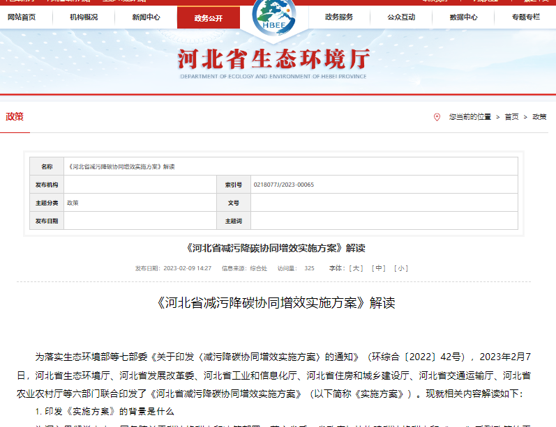Open 机构概况 navigation item
This screenshot has width=556, height=427.
[84, 17]
